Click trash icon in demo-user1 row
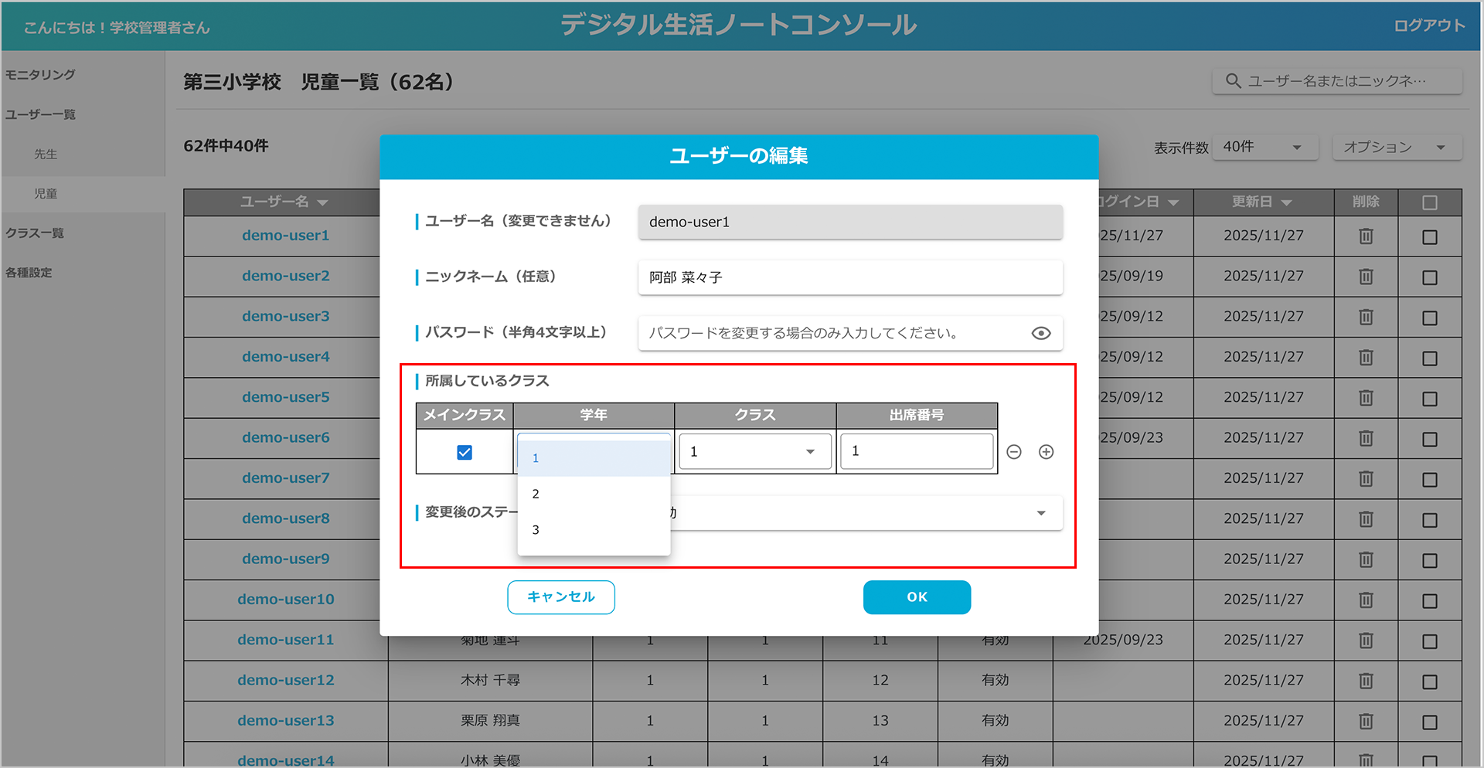Screen dimensions: 1484x768 [x=1366, y=236]
